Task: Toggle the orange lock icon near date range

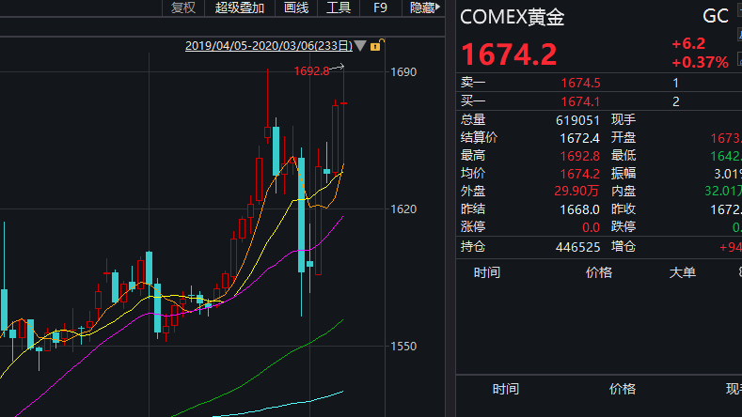Action: pos(376,45)
